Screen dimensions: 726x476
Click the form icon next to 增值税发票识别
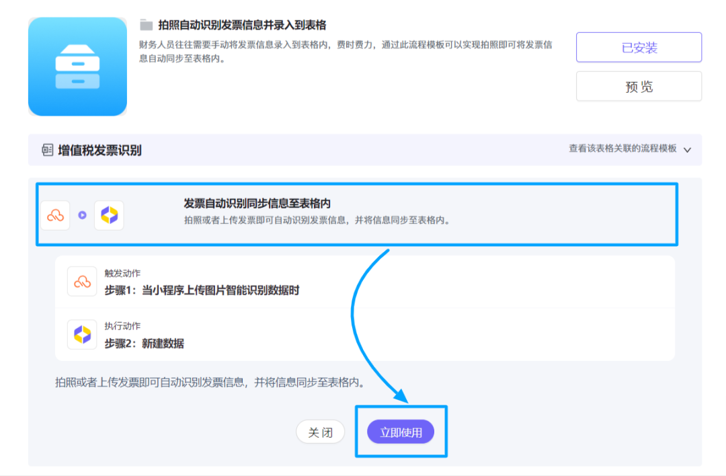[47, 150]
